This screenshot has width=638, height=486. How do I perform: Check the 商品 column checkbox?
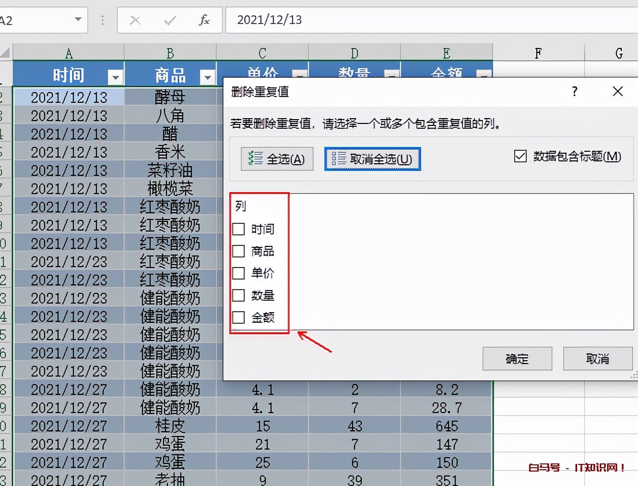coord(238,251)
